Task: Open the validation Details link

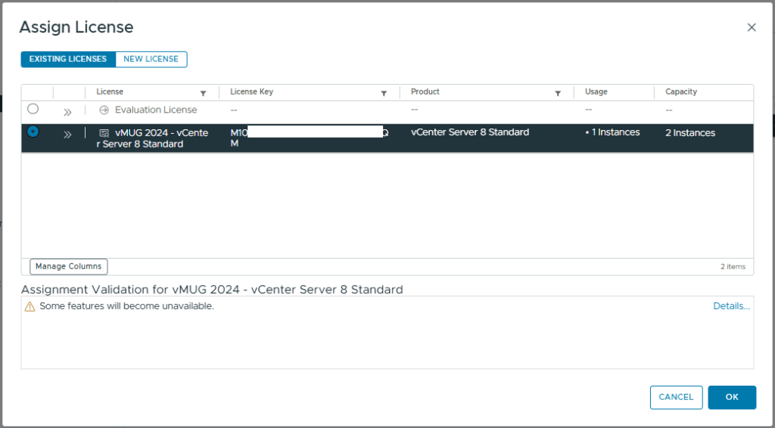Action: point(731,306)
